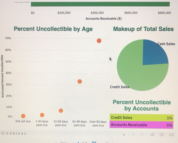Click the revert to start icon
178x143 pixels.
tap(143, 134)
